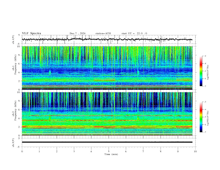The width and height of the screenshot is (220, 170).
Task: Click the time axis tick label '7'
Action: pyautogui.click(x=143, y=151)
